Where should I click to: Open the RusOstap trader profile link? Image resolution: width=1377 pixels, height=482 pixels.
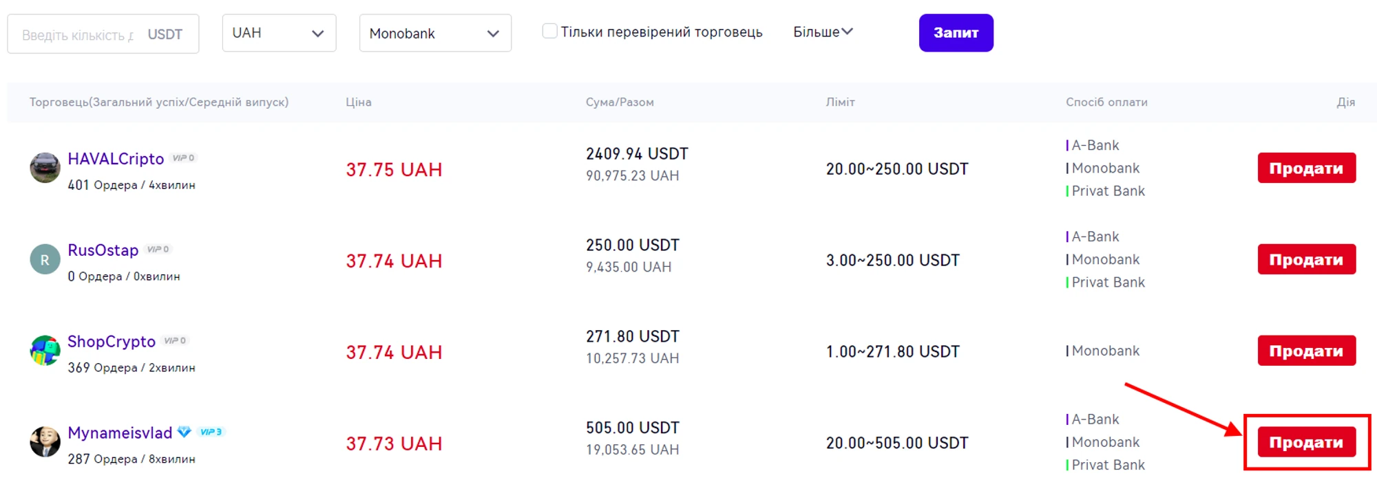click(103, 250)
